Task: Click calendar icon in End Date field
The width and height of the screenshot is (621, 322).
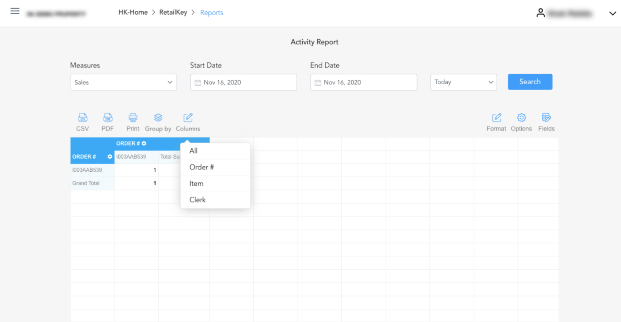Action: point(318,82)
